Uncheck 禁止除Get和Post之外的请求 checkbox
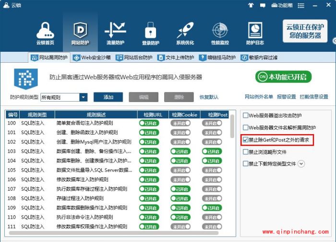336x242 pixels. [246, 140]
